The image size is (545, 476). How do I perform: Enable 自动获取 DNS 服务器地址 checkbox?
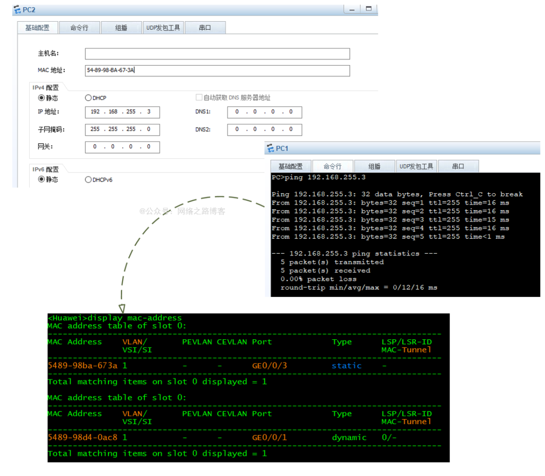(x=199, y=97)
